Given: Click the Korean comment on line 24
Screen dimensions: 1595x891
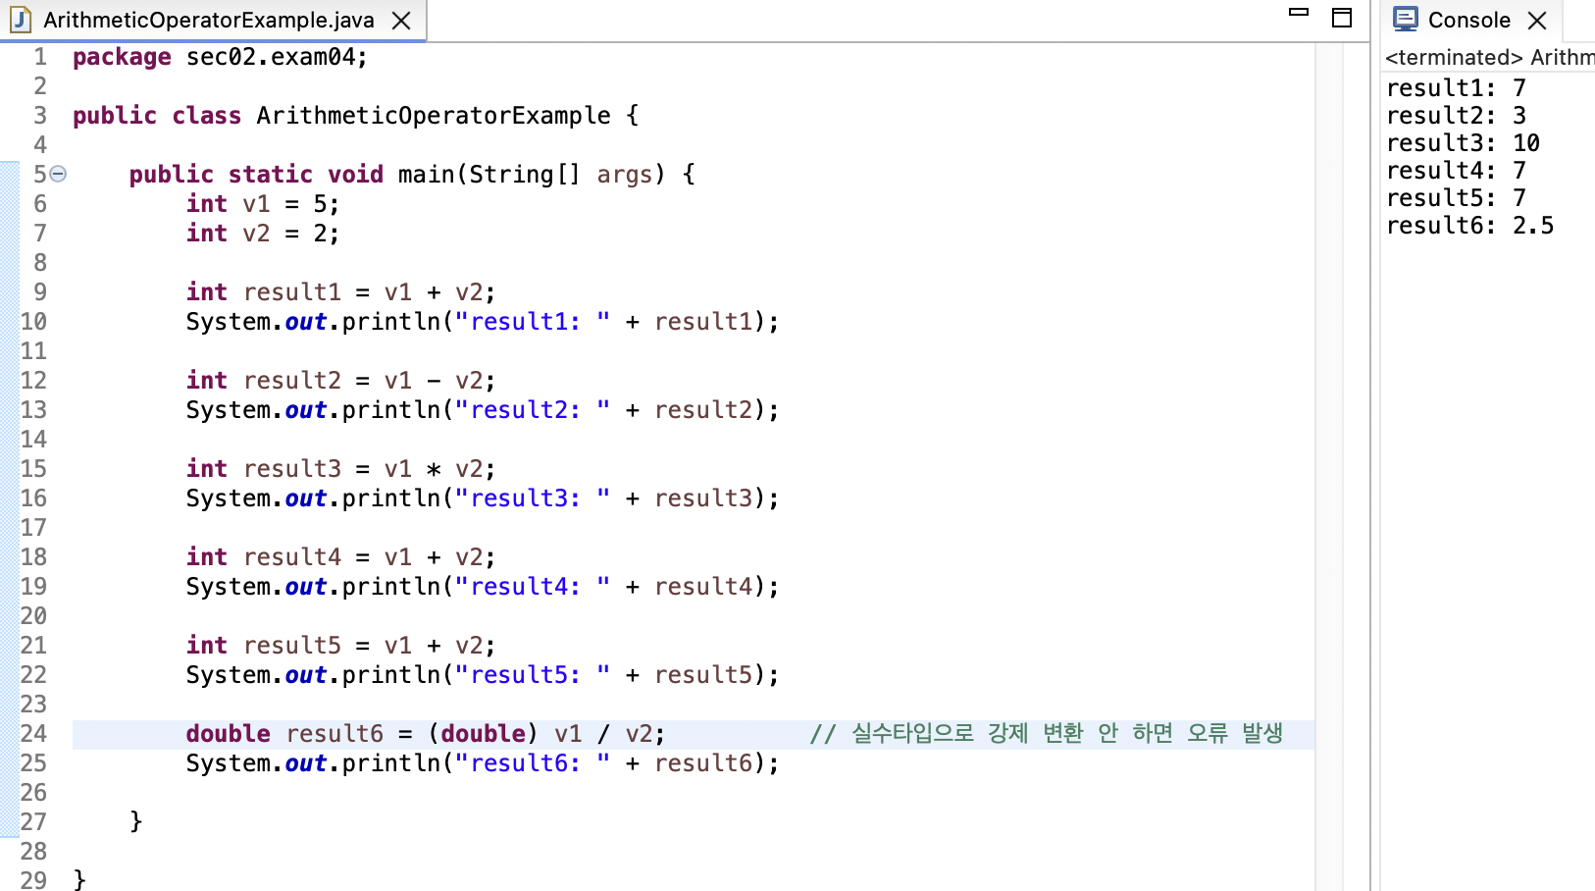Looking at the screenshot, I should click(x=1047, y=734).
